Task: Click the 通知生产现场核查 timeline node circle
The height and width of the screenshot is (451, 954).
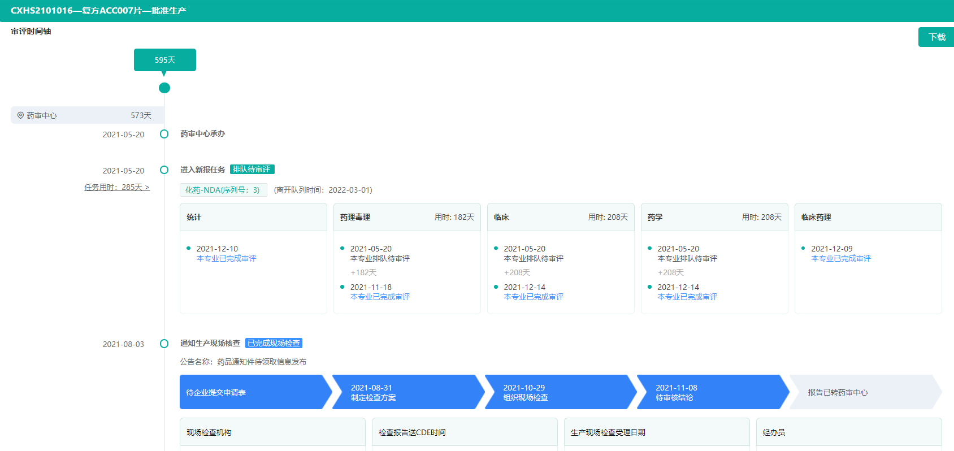Action: pos(164,344)
